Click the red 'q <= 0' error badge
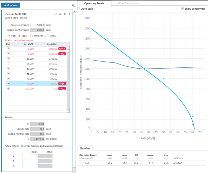The image size is (208, 173). pyautogui.click(x=62, y=49)
